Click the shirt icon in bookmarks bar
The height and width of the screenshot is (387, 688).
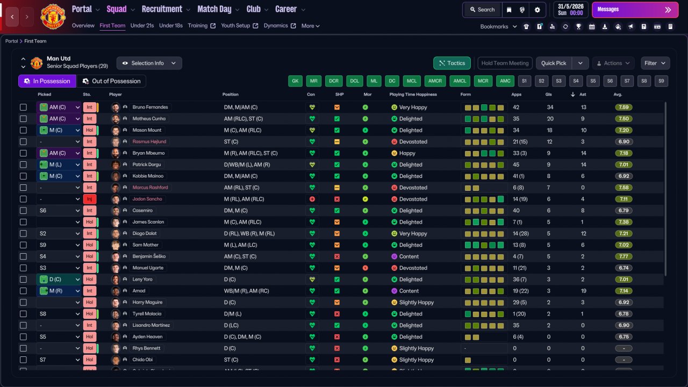(526, 26)
